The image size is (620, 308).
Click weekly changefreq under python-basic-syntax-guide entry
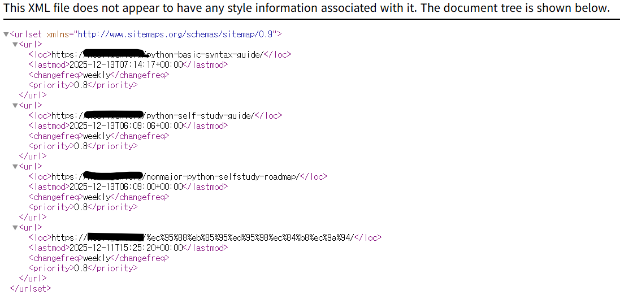(96, 75)
